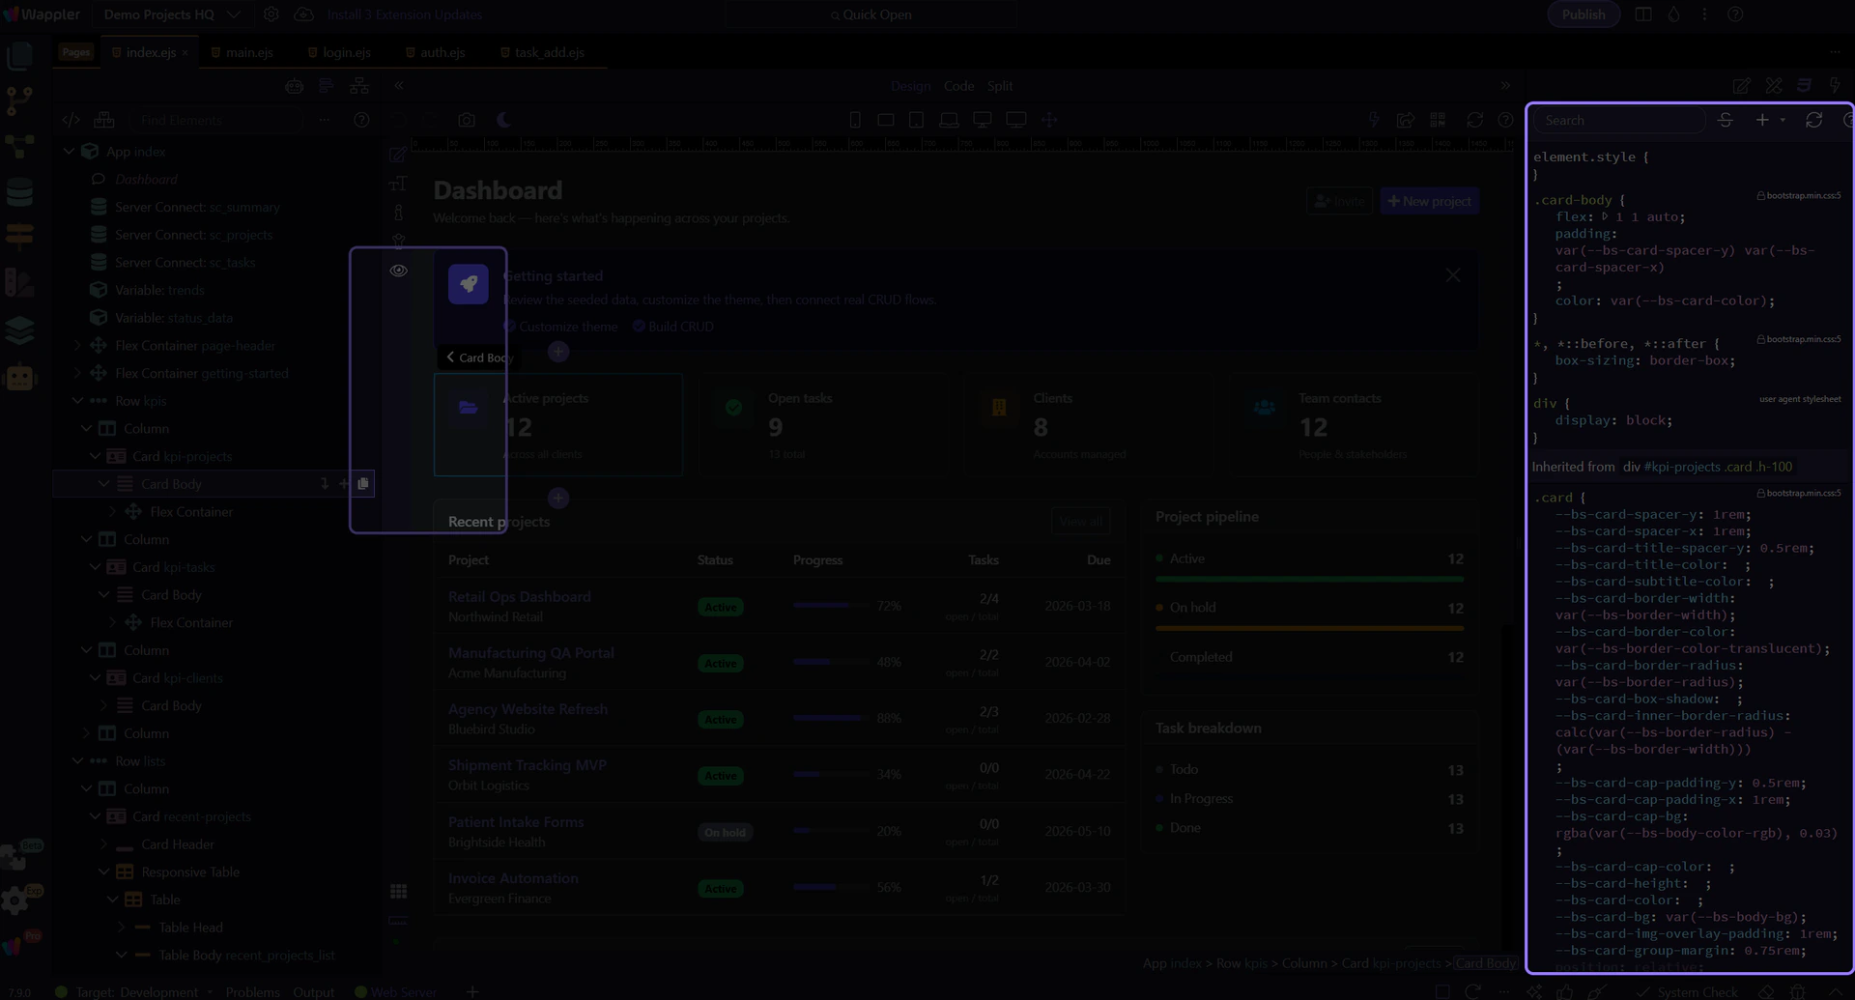The height and width of the screenshot is (1000, 1855).
Task: Expand Flex Container page-header node
Action: (78, 345)
